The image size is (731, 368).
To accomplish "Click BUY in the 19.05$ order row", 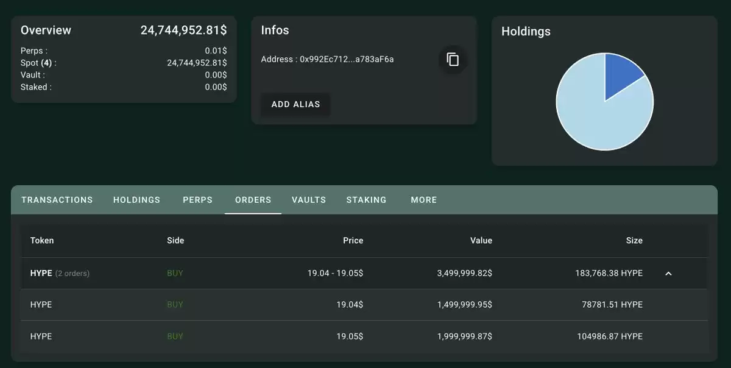I will (175, 336).
